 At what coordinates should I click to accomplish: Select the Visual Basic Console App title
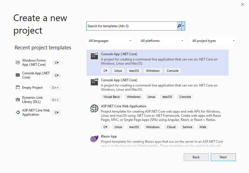tap(119, 80)
